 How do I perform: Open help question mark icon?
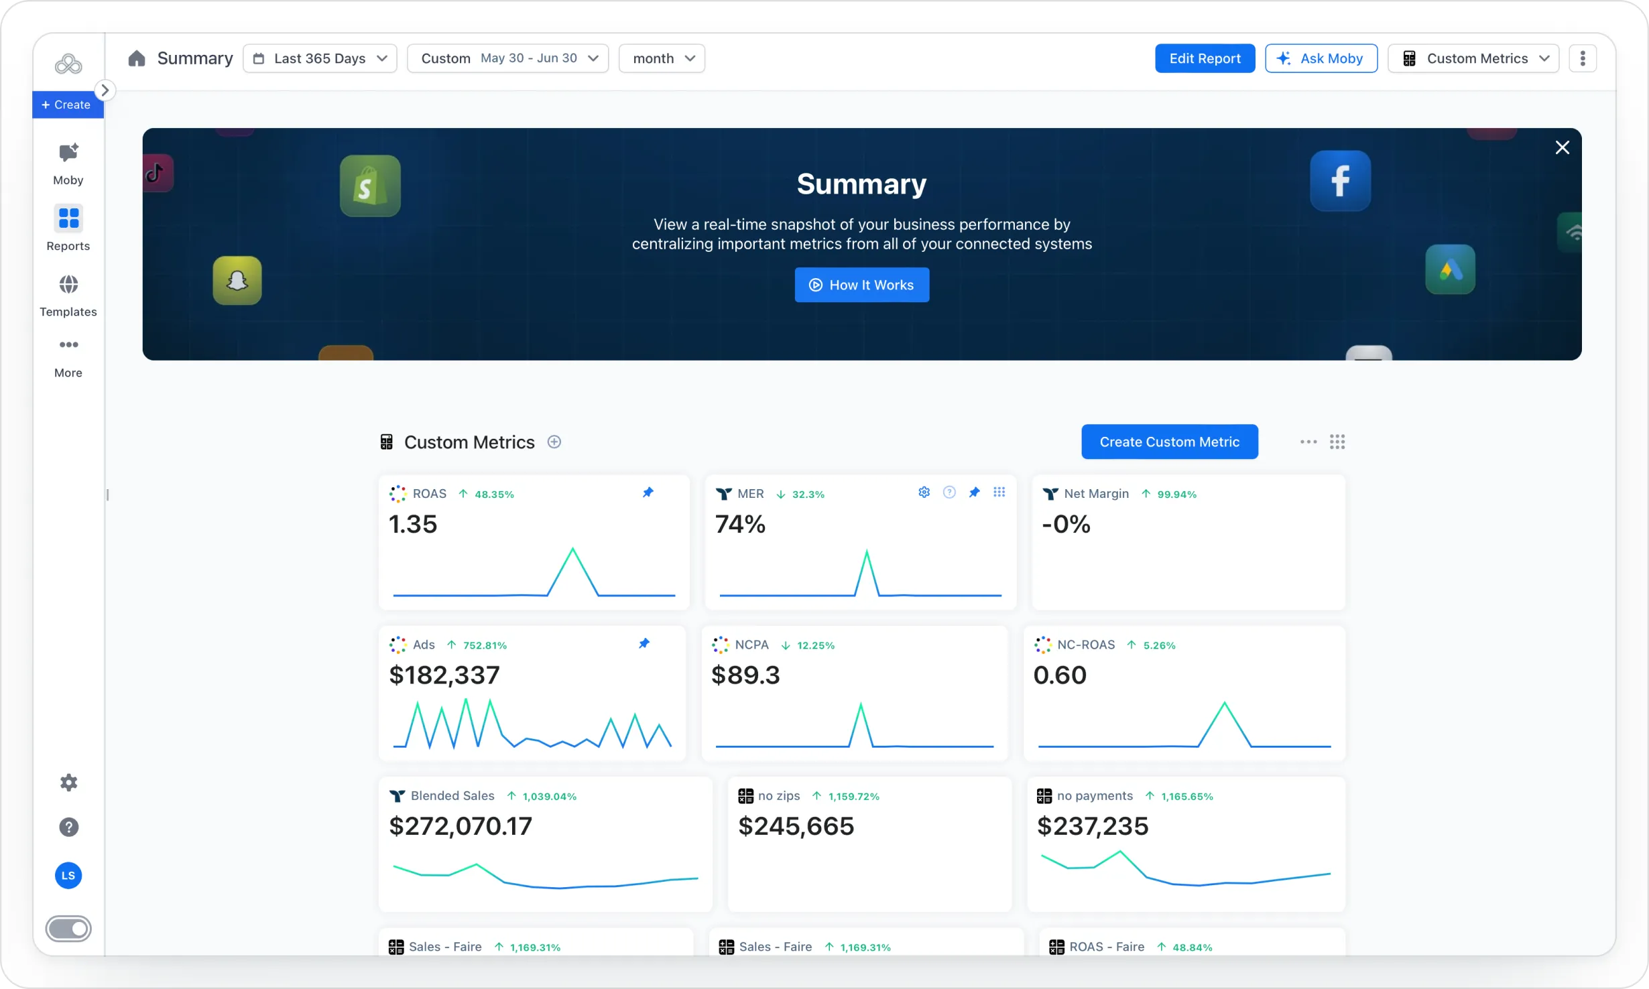68,828
